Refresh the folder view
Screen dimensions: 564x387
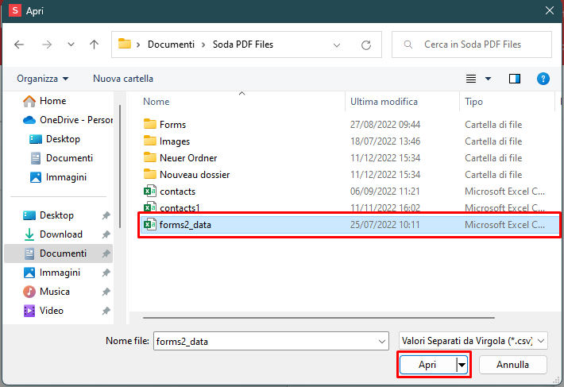366,45
